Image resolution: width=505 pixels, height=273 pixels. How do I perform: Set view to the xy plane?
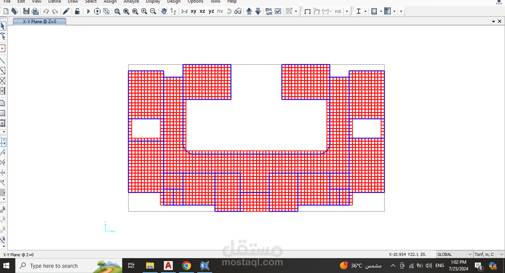pyautogui.click(x=194, y=11)
